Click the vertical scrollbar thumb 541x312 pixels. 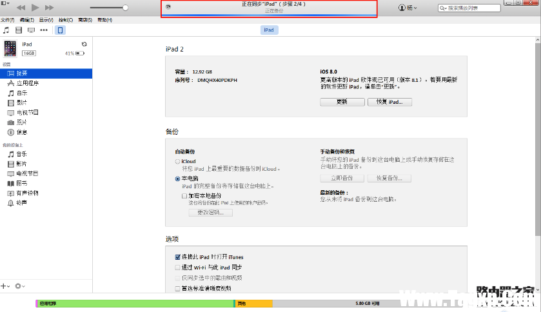point(538,139)
